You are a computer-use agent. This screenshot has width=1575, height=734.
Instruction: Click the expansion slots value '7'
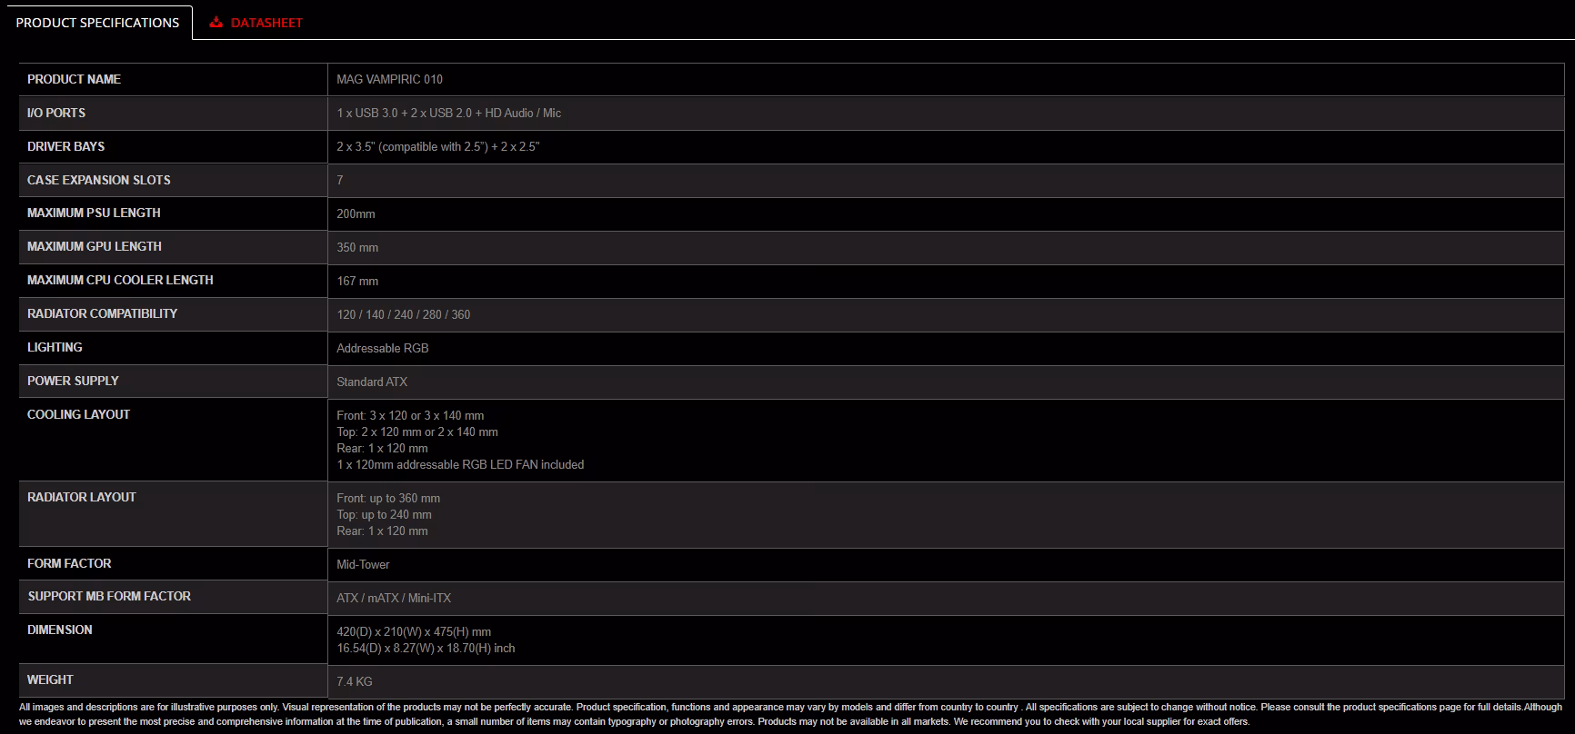(x=340, y=180)
